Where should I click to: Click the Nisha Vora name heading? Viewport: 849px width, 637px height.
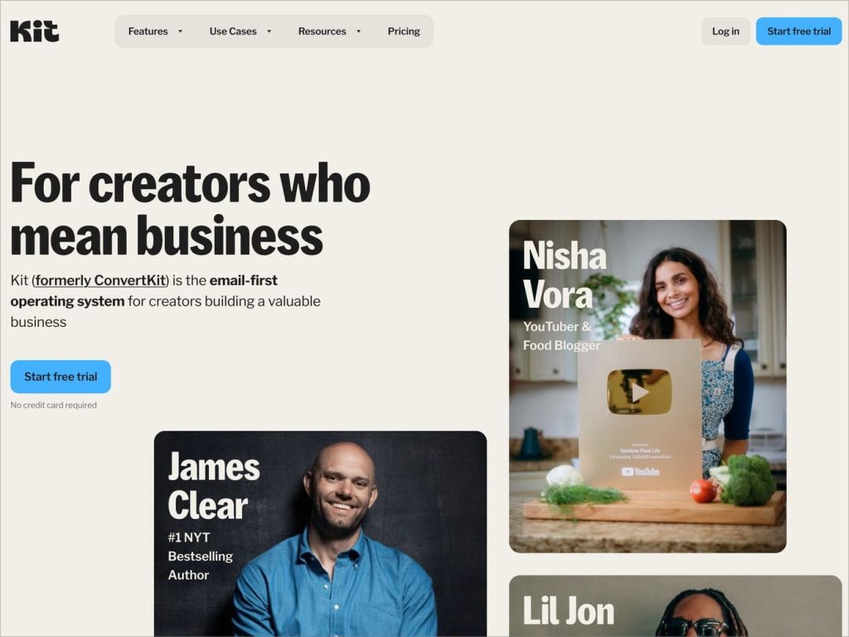coord(565,275)
